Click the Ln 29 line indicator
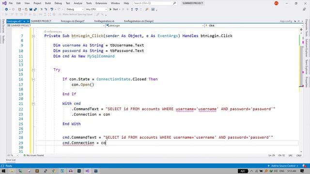Image resolution: width=310 pixels, height=174 pixels. pyautogui.click(x=272, y=156)
